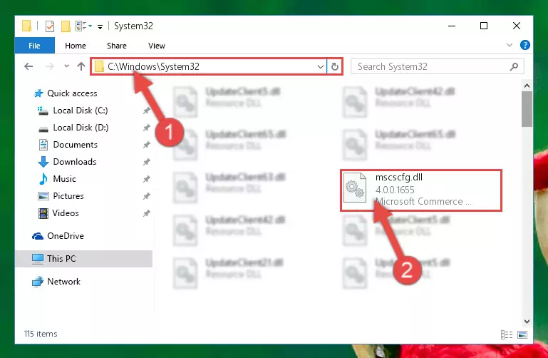Maximize the System32 window
The width and height of the screenshot is (548, 358).
pos(484,26)
